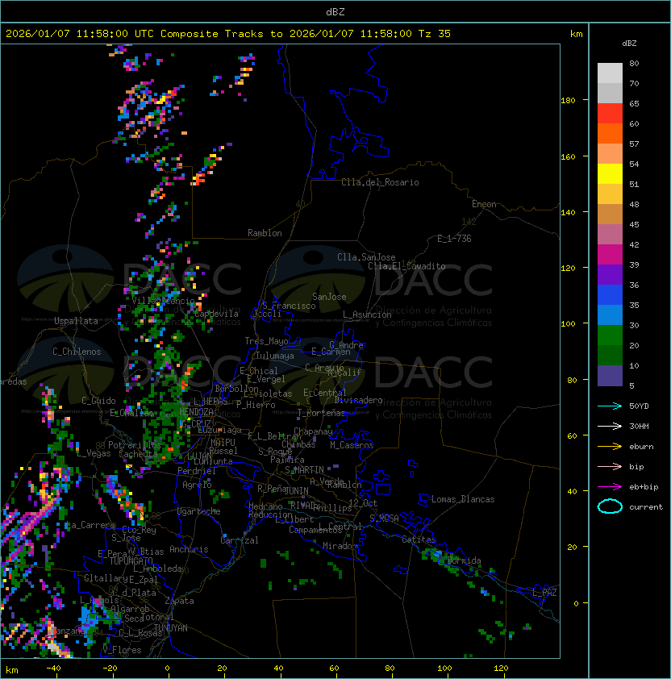Select the E_1-736 place label
The image size is (671, 679).
[x=454, y=239]
